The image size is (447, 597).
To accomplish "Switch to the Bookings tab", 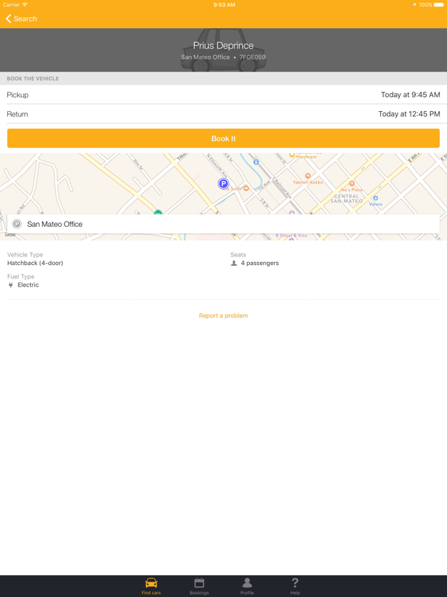I will pyautogui.click(x=199, y=586).
